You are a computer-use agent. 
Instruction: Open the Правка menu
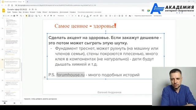click(15, 12)
